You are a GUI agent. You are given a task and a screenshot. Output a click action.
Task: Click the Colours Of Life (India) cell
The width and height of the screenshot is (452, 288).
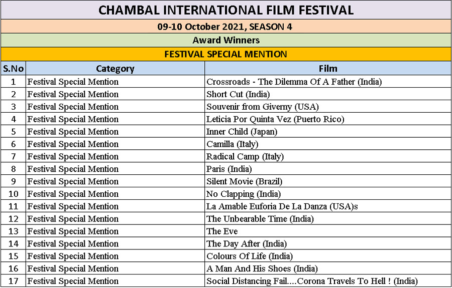[x=328, y=256]
